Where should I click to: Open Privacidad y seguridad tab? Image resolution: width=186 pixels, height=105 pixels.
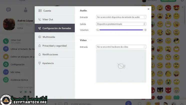click(x=55, y=46)
